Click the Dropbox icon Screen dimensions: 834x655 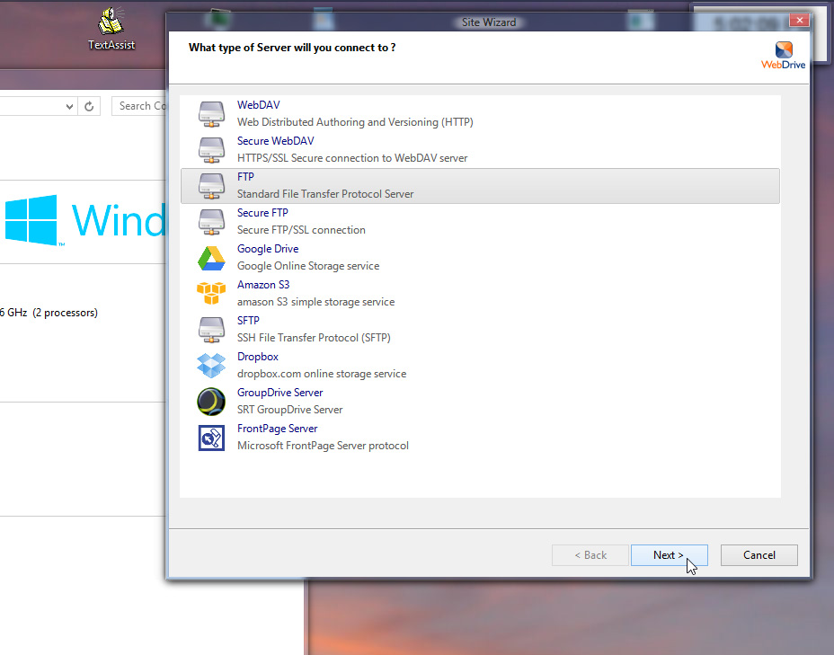(x=211, y=366)
